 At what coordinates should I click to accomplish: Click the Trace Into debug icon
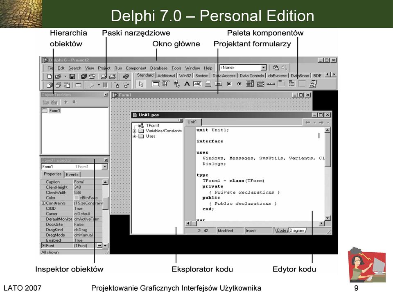click(117, 85)
